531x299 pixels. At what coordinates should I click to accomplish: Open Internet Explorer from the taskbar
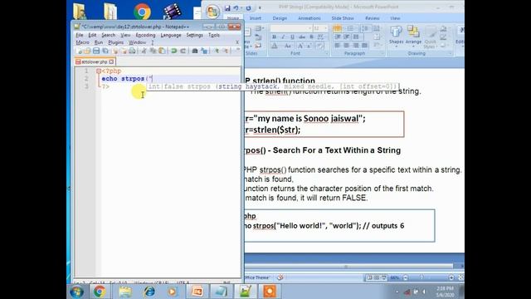pos(149,292)
